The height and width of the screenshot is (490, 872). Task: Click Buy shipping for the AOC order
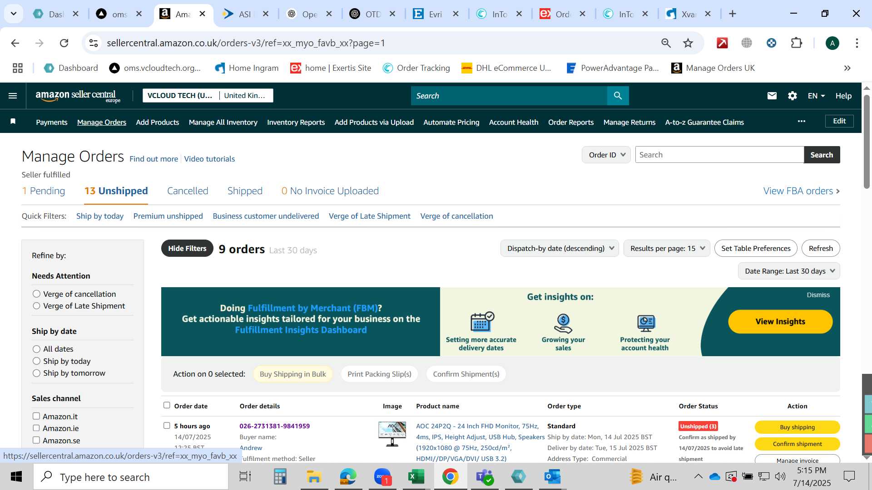(x=797, y=427)
